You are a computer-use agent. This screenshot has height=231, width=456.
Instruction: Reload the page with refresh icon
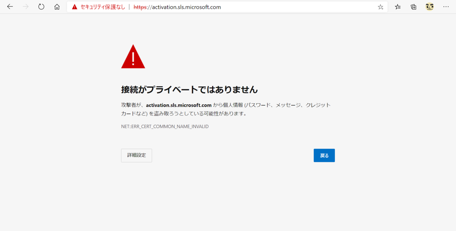tap(41, 7)
